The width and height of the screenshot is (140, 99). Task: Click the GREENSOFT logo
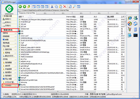(x=9, y=10)
